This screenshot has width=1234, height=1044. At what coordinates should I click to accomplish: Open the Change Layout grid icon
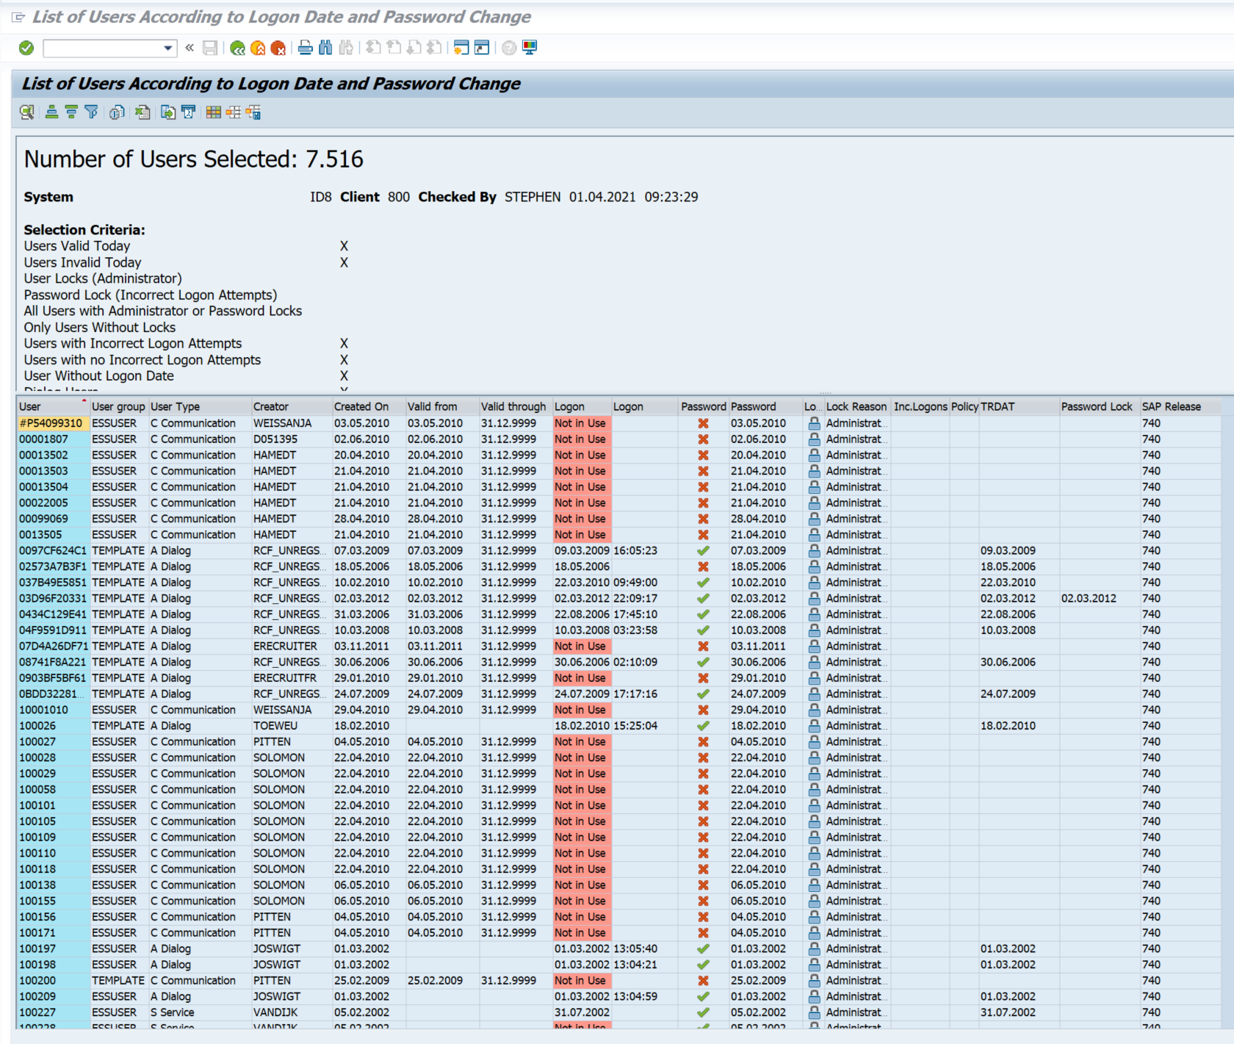tap(213, 112)
